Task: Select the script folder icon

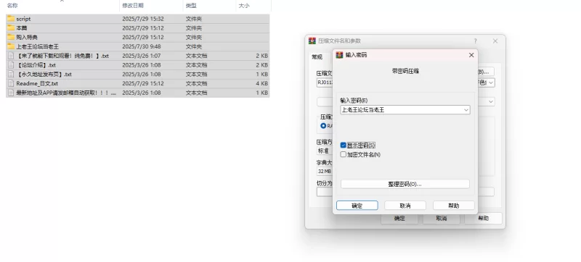Action: [11, 18]
